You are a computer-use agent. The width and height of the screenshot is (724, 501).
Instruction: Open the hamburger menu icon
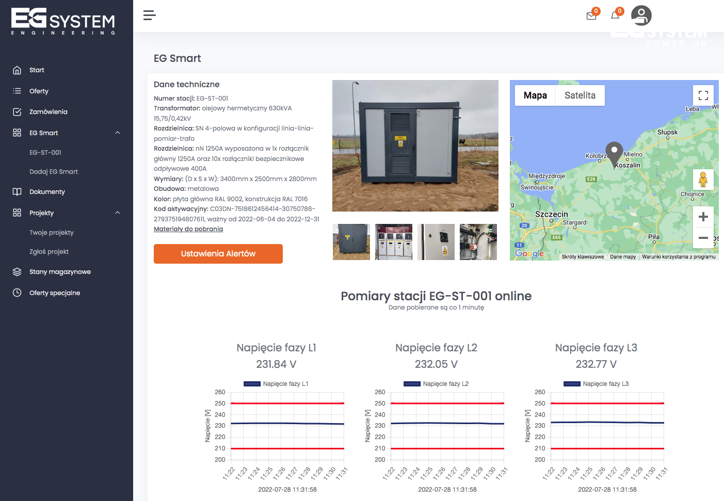click(x=149, y=15)
